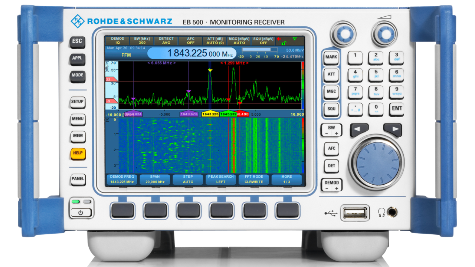Select the green 1845.232 marker tag
This screenshot has width=475, height=267.
(228, 114)
